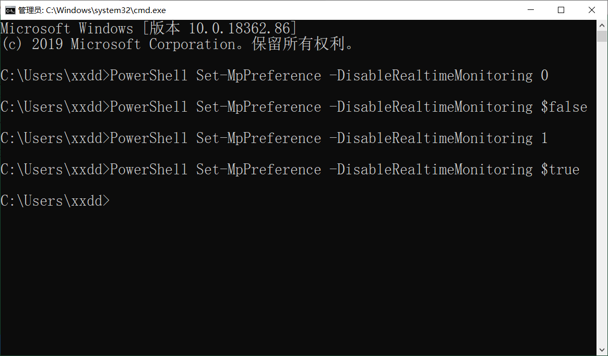The width and height of the screenshot is (608, 356).
Task: Click the last C:\Users\xxdd> prompt text
Action: [55, 201]
